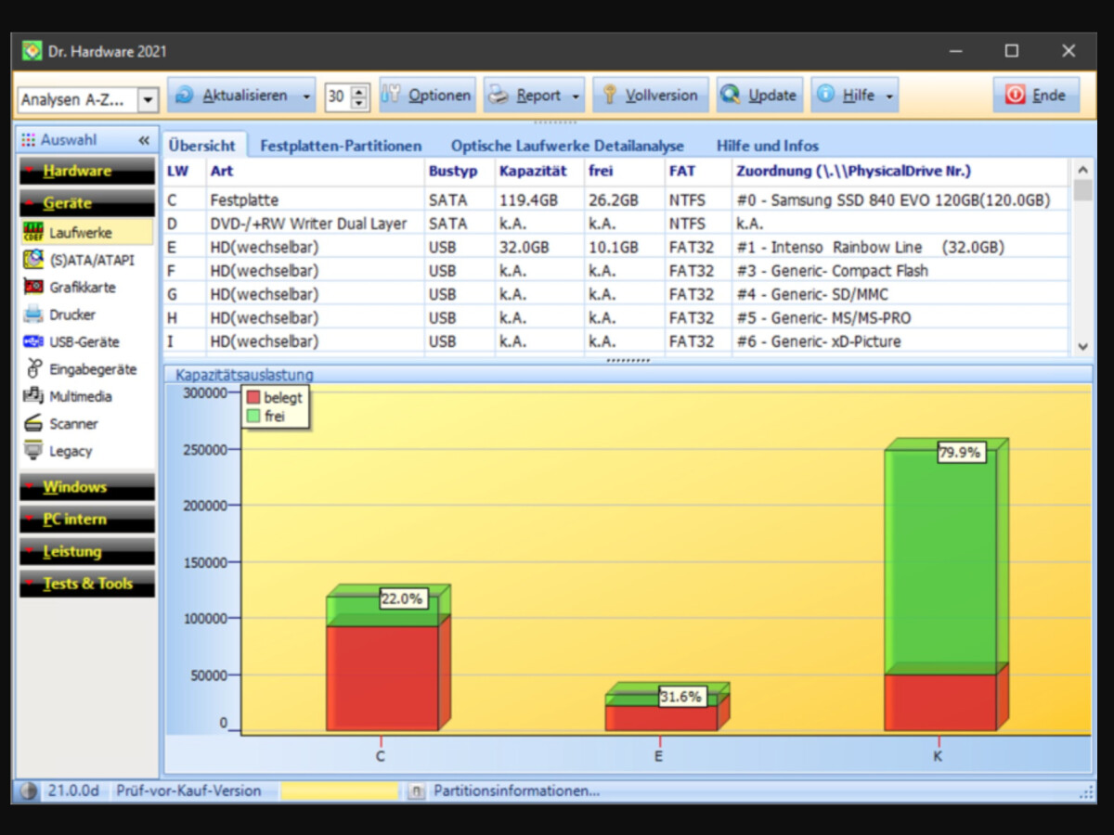Open the Scanner icon entry
Viewport: 1114px width, 835px height.
pyautogui.click(x=33, y=424)
